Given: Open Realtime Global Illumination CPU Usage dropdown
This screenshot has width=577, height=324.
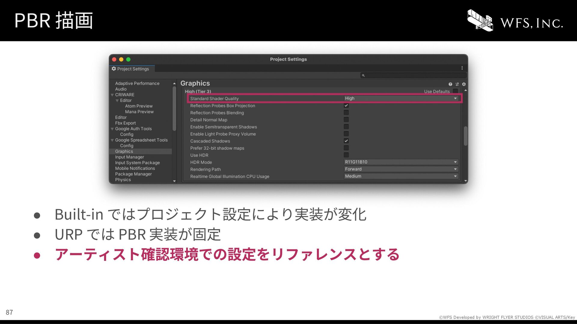Looking at the screenshot, I should point(401,176).
